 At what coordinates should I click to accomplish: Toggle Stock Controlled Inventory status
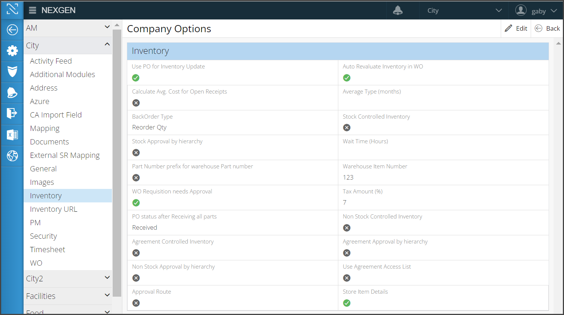point(347,128)
